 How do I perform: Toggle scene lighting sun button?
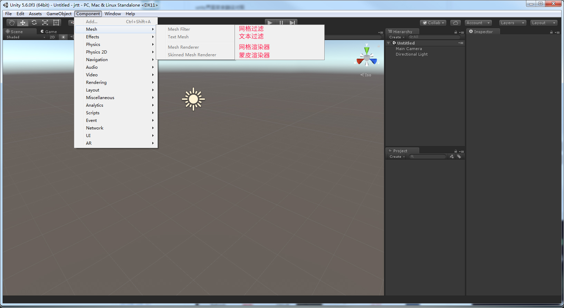(63, 37)
